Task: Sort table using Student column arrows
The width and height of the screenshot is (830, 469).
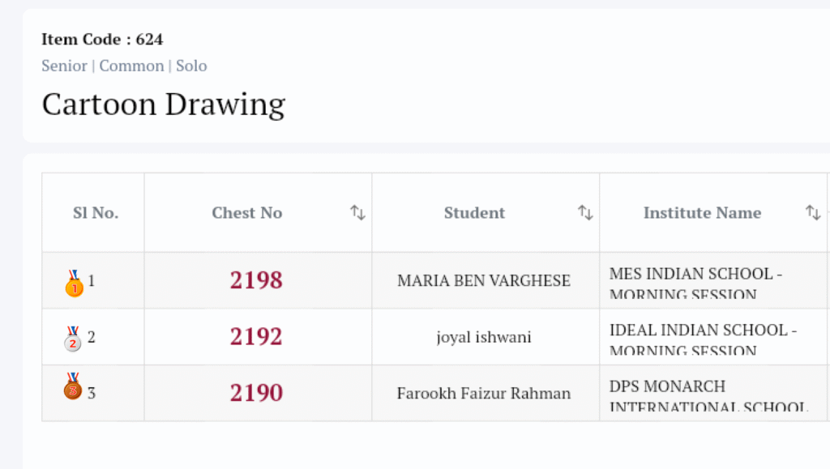Action: [x=585, y=213]
